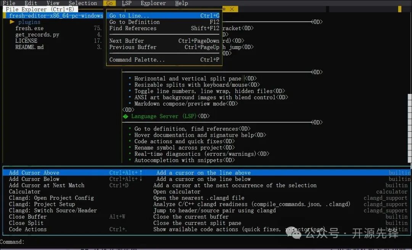Viewport: 412px width, 250px height.
Task: Open fresh.exe in file explorer
Action: (29, 28)
